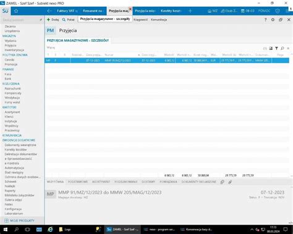The height and width of the screenshot is (234, 293).
Task: Open Dokumenty wewnętrzne in the sidebar
Action: coord(20,145)
